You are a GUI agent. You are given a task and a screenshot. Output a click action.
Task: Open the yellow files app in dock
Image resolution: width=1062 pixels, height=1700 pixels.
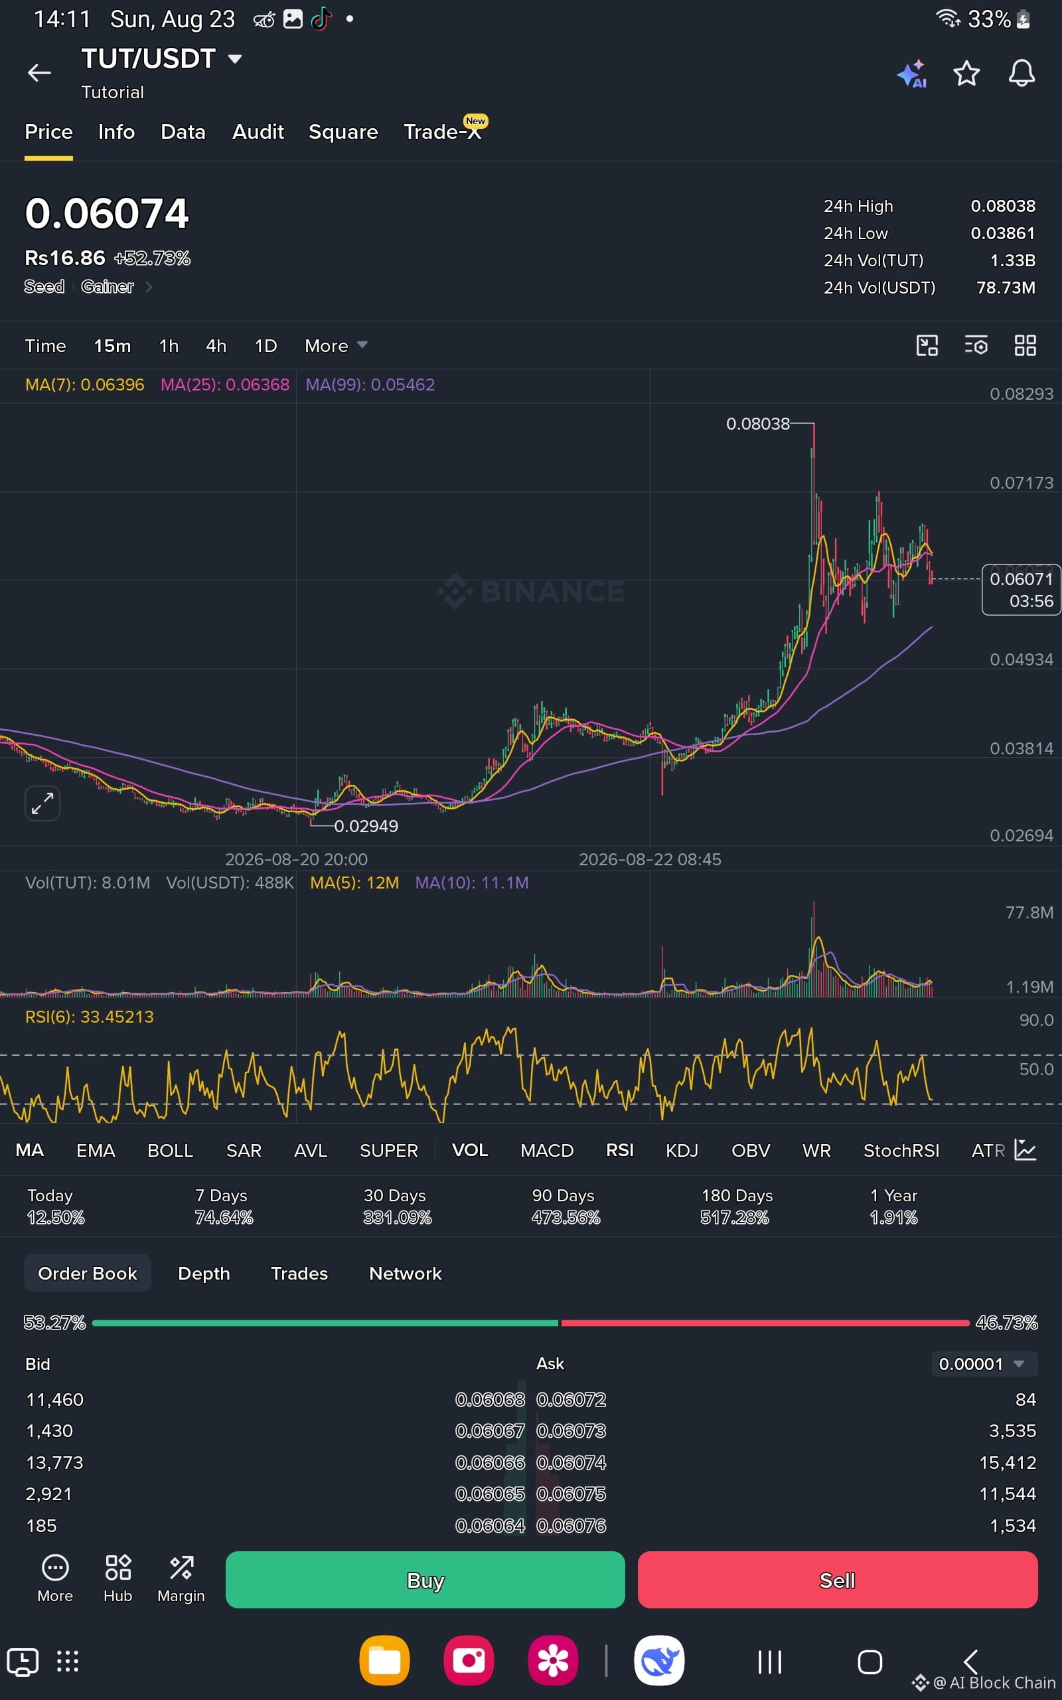click(384, 1661)
